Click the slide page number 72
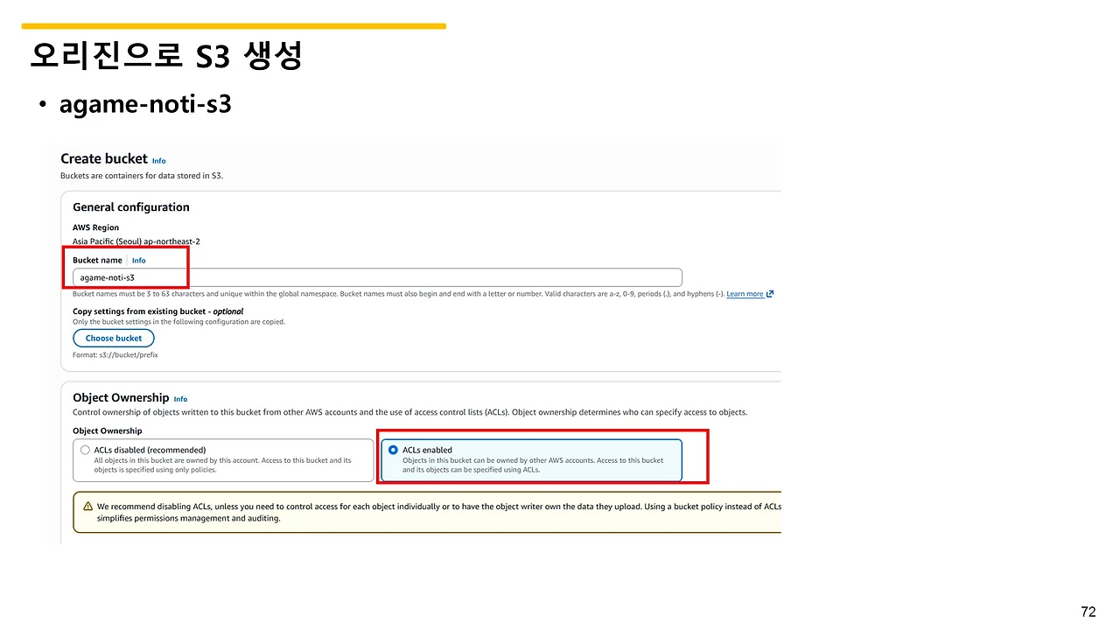 [x=1088, y=612]
